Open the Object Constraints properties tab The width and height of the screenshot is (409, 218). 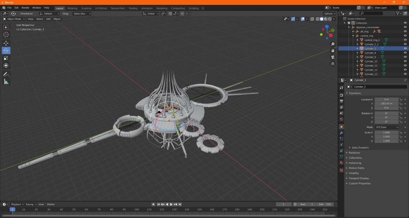click(x=341, y=151)
